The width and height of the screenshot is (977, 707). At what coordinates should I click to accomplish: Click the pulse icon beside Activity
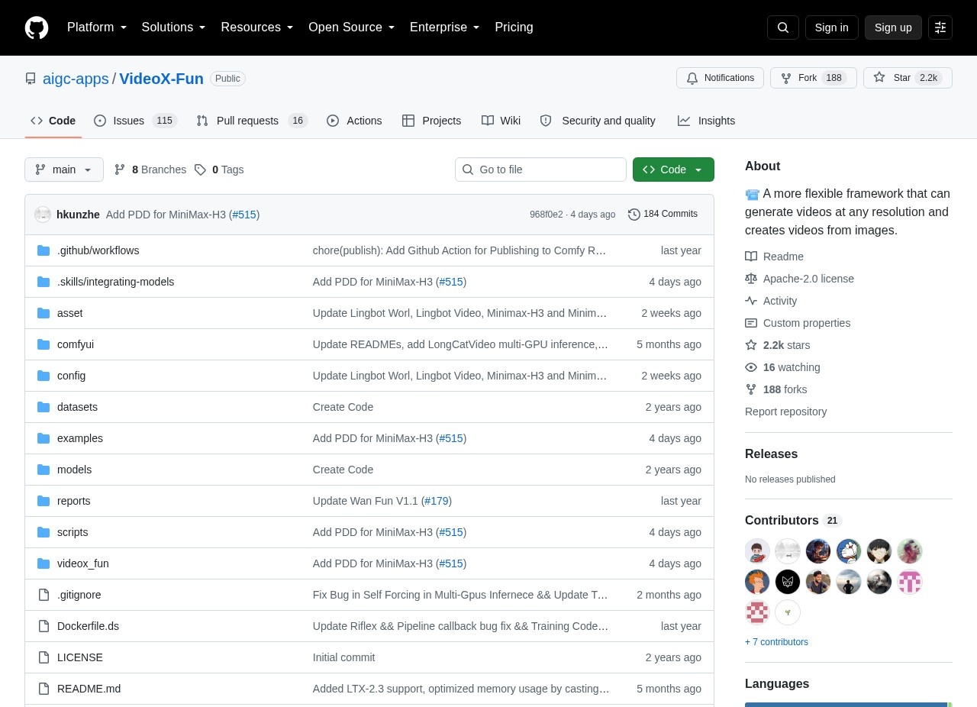point(751,301)
